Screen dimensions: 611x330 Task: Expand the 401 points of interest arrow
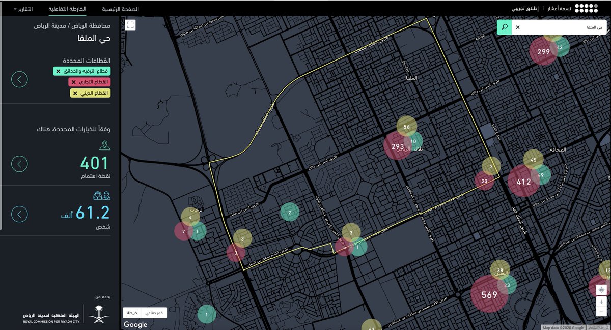(x=19, y=164)
